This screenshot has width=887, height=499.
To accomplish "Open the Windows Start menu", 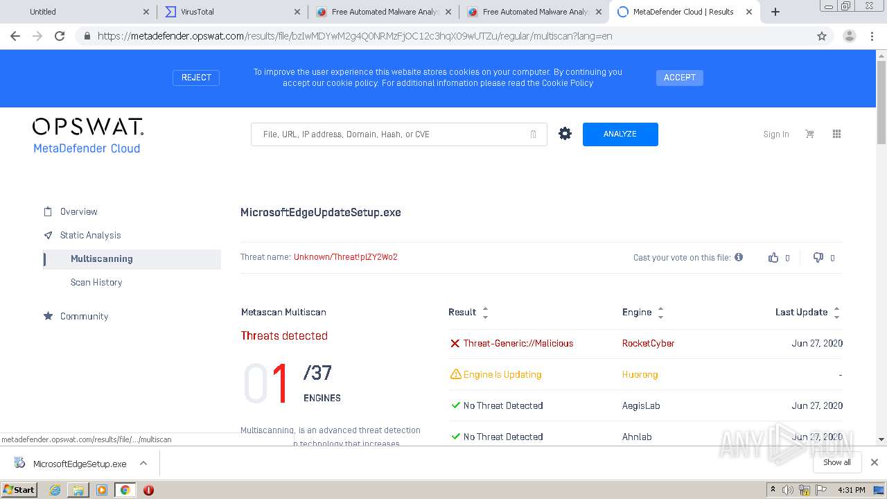I will coord(19,490).
